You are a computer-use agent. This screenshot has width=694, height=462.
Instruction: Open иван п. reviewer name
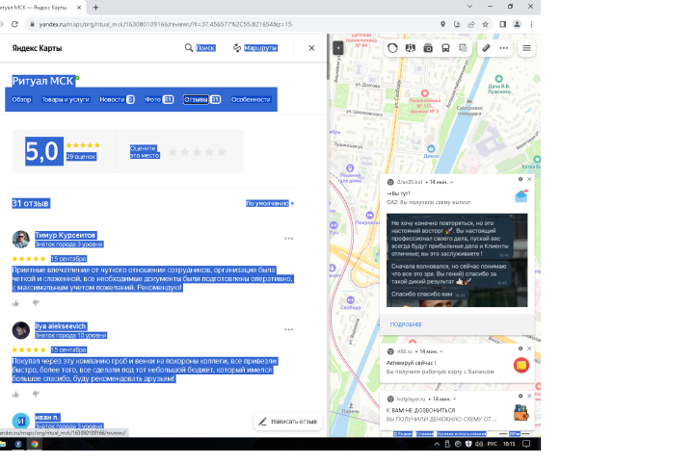coord(47,418)
